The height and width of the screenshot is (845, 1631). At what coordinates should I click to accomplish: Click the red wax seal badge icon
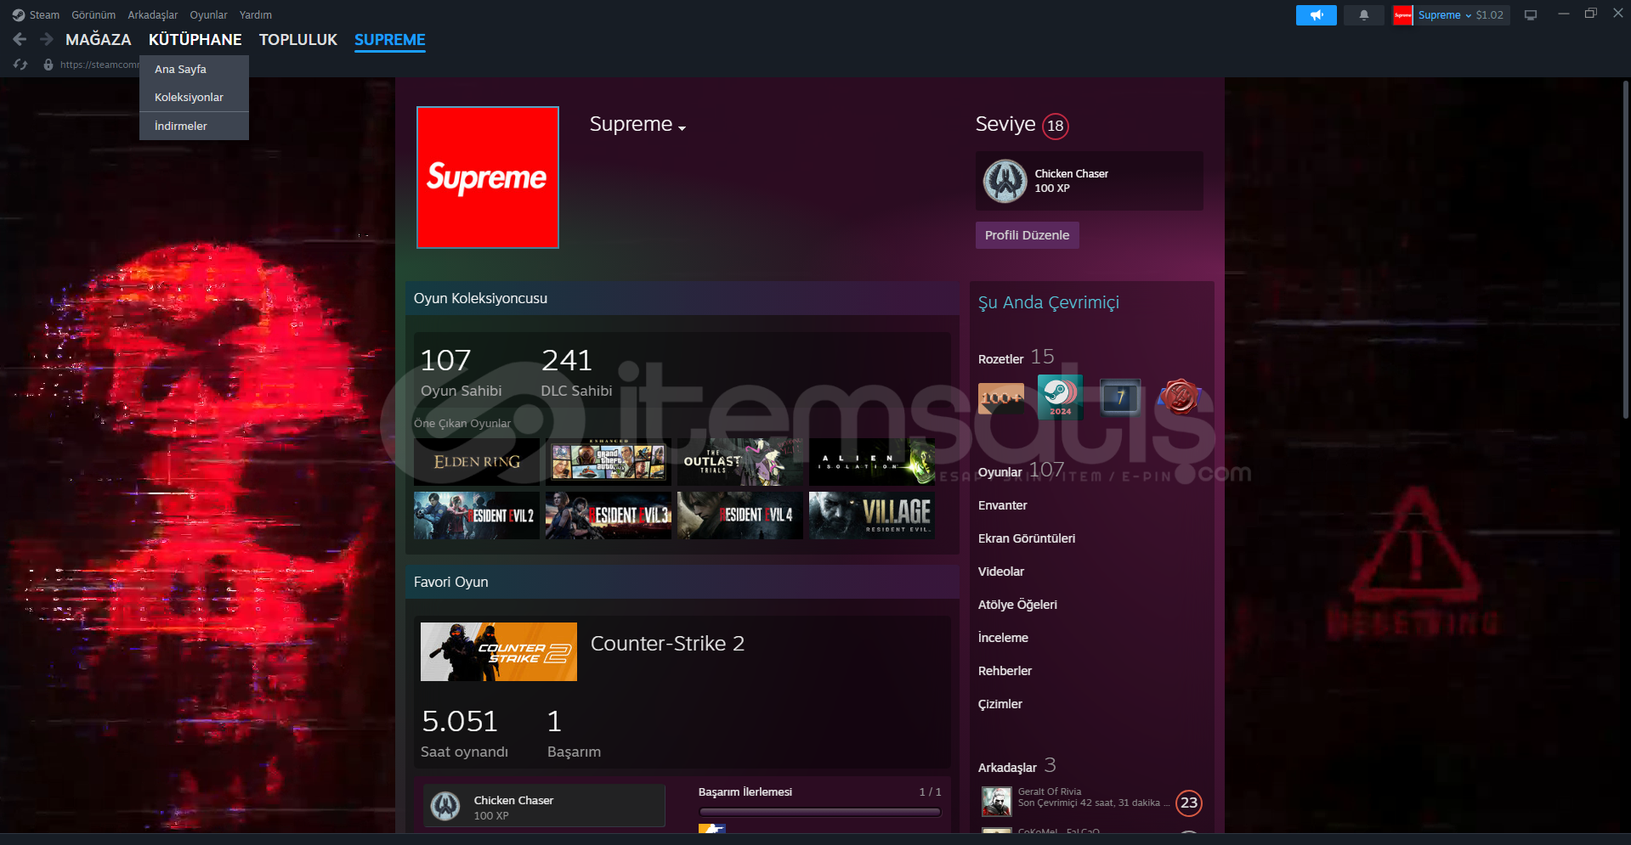[x=1180, y=397]
